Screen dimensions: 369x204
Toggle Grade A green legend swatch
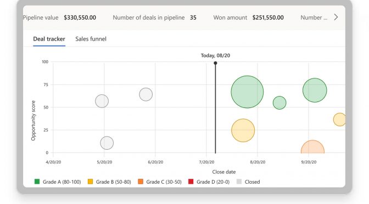(37, 182)
